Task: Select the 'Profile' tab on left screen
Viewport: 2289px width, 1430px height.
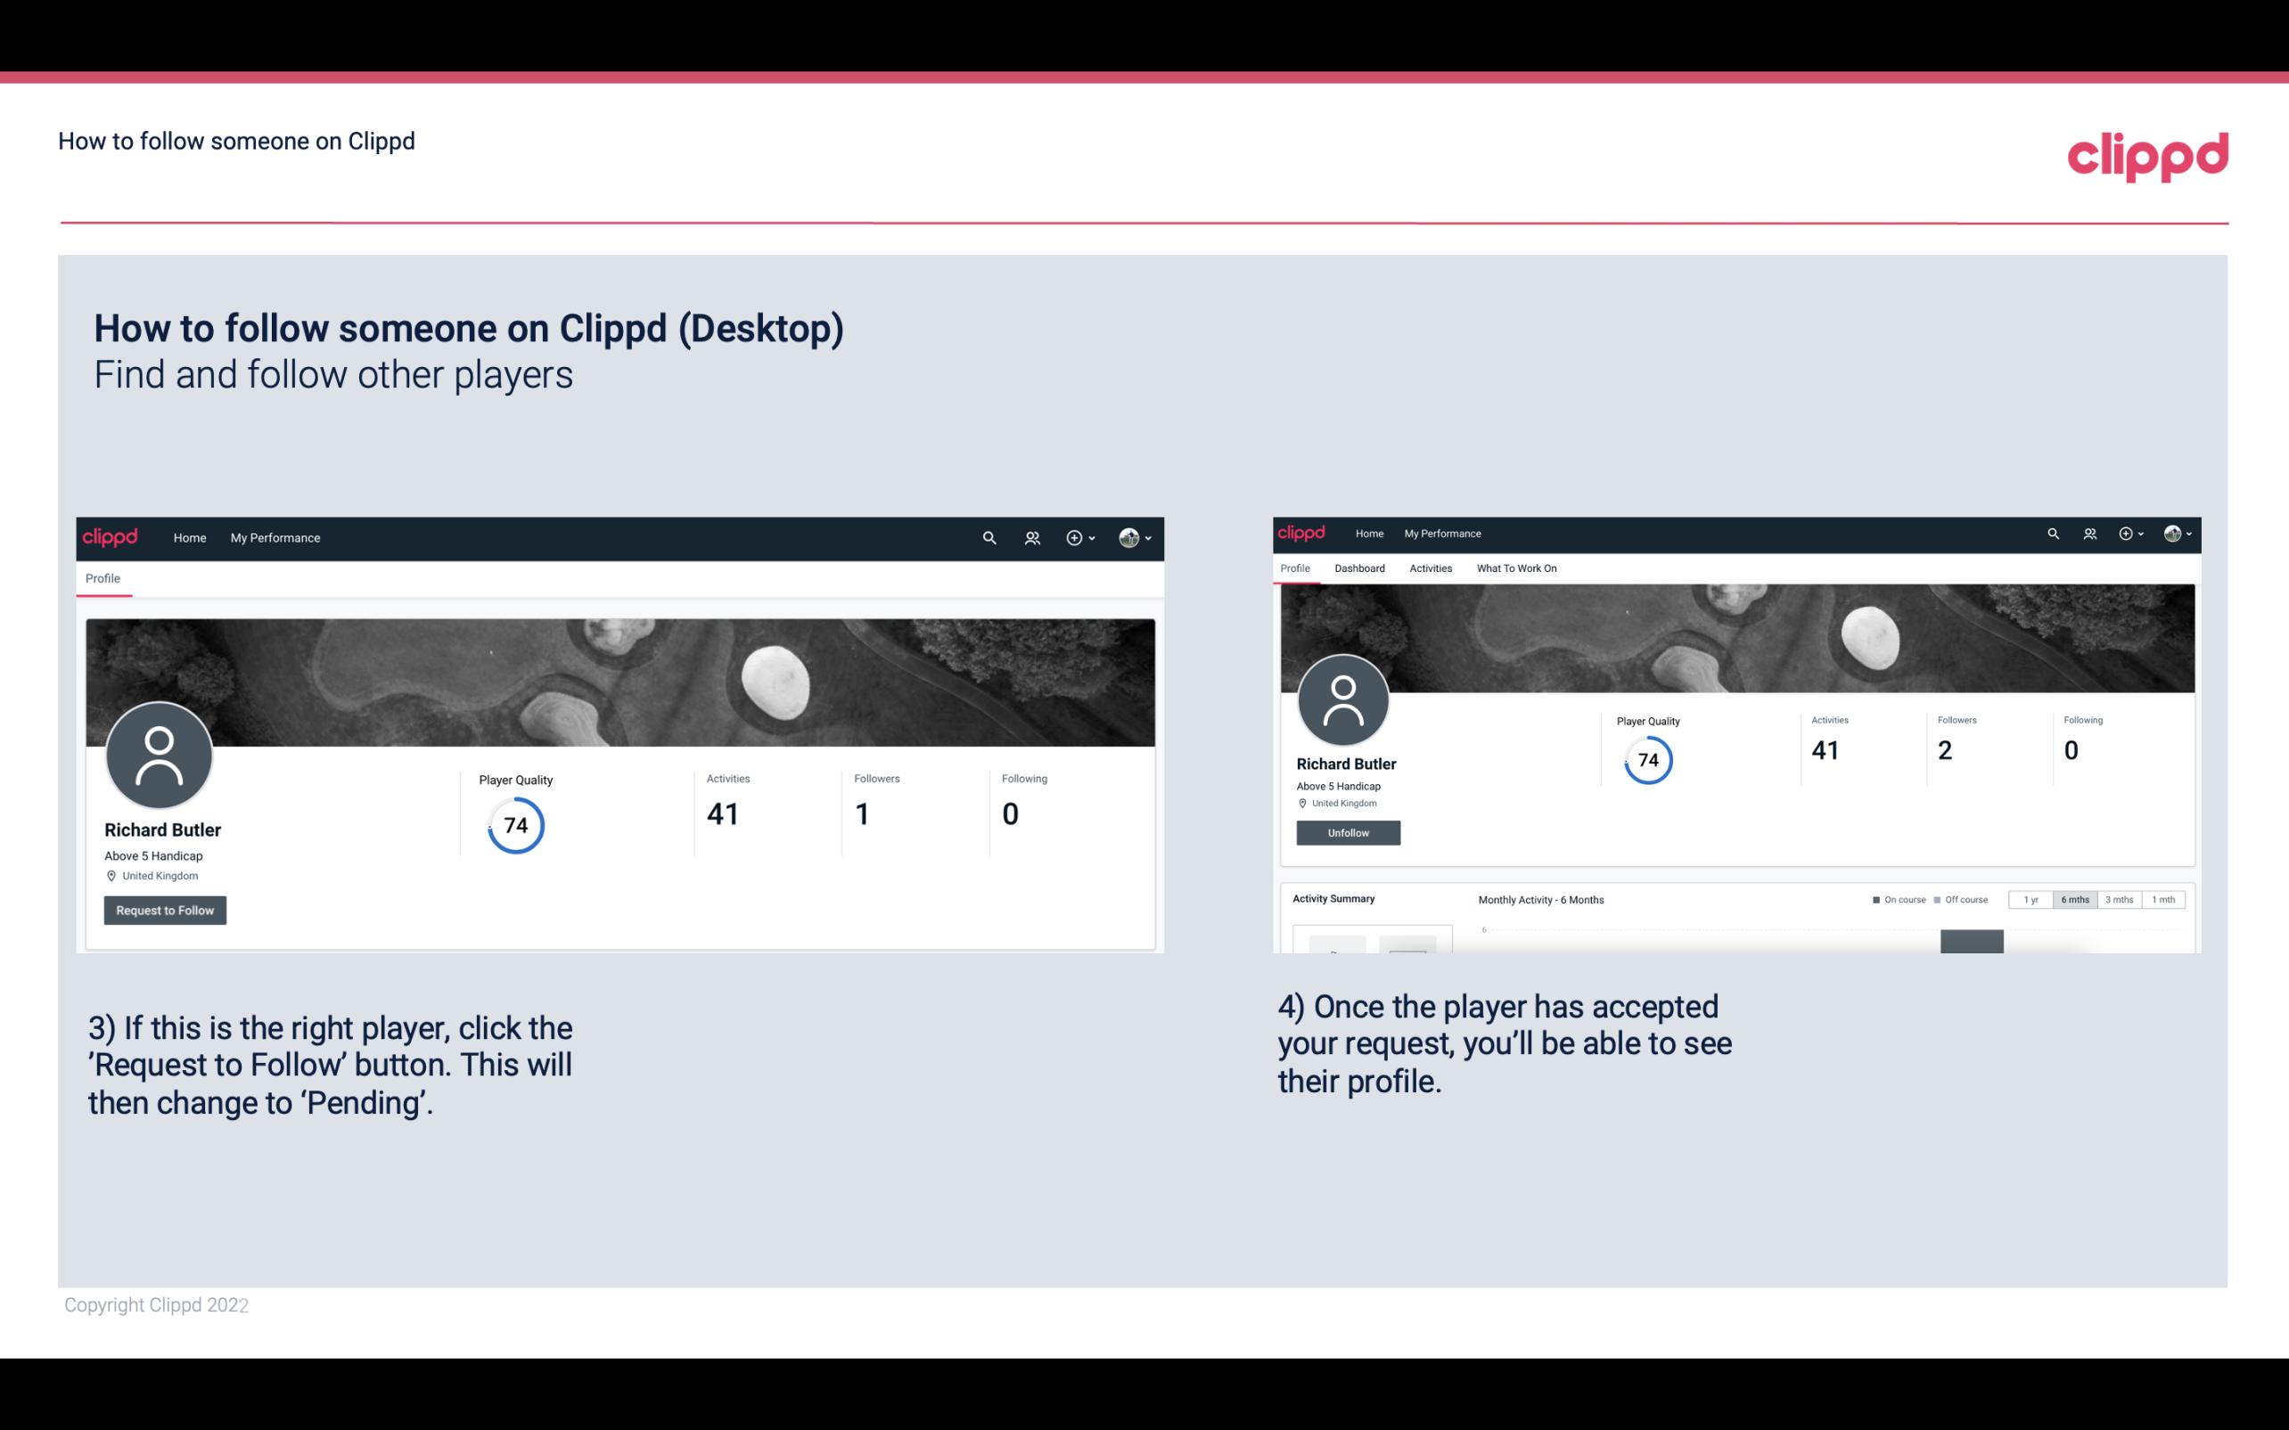Action: 103,578
